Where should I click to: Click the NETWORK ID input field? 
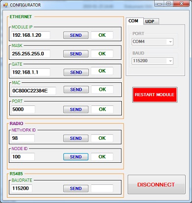[23, 138]
